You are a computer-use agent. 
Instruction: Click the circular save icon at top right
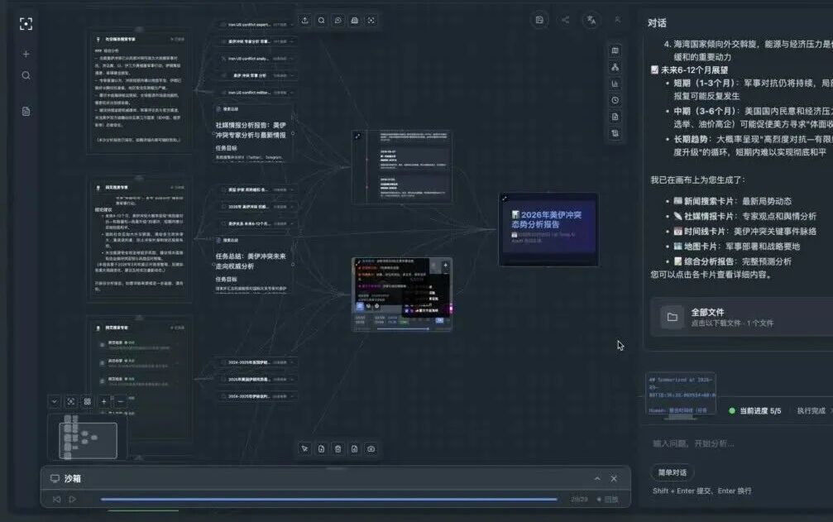click(539, 20)
